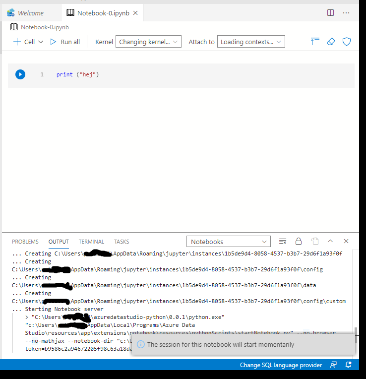Maximize panel with chevron up icon

point(330,241)
